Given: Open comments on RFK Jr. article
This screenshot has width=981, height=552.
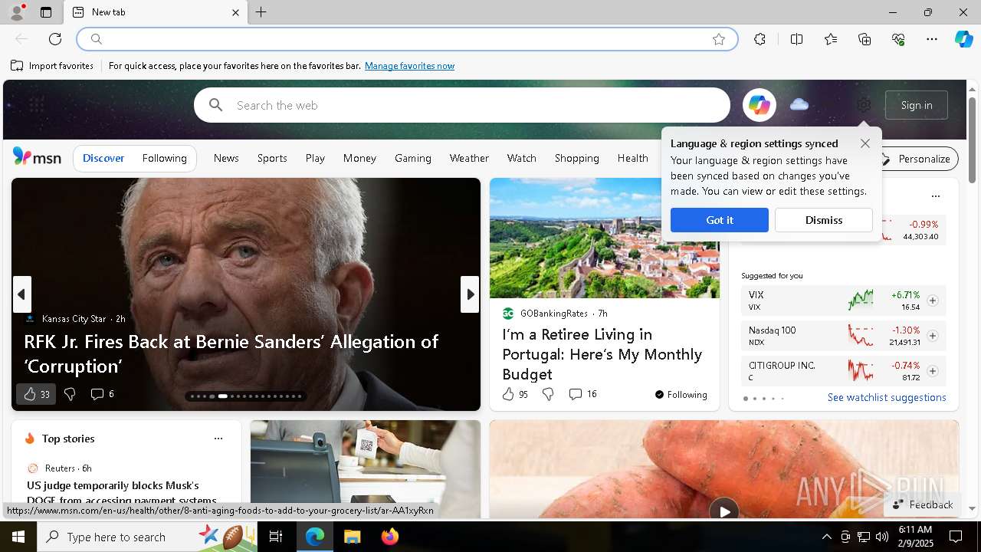Looking at the screenshot, I should click(x=102, y=394).
